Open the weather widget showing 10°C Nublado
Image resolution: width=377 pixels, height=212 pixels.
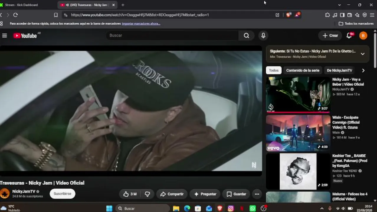[x=10, y=208]
